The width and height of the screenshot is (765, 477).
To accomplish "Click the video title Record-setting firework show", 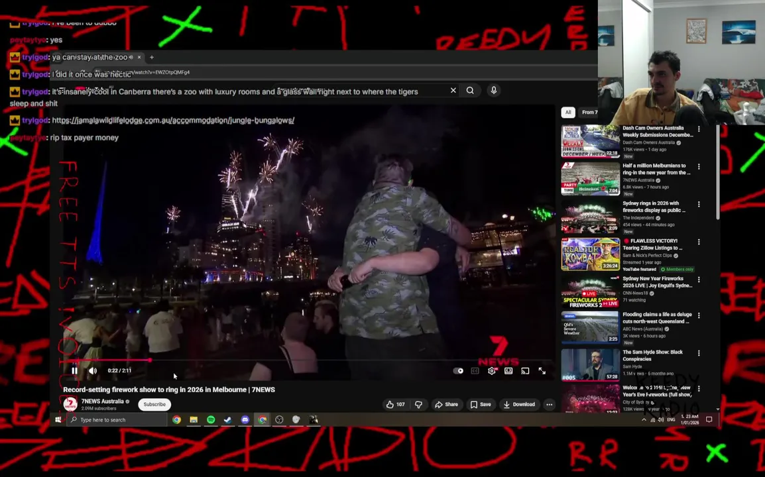I will pyautogui.click(x=169, y=390).
